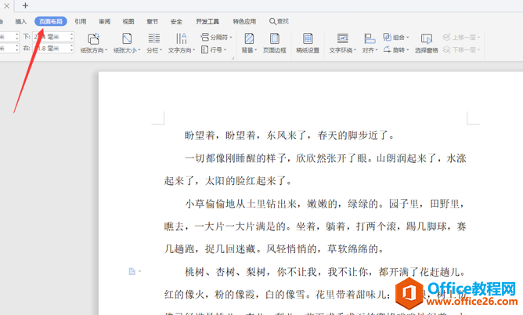The image size is (523, 315).
Task: Click the 上移一层 bring forward button
Action: [461, 37]
